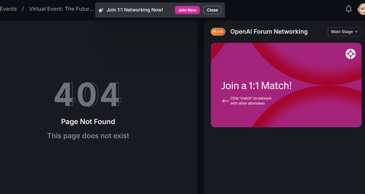Click the notification bell icon

(x=349, y=9)
